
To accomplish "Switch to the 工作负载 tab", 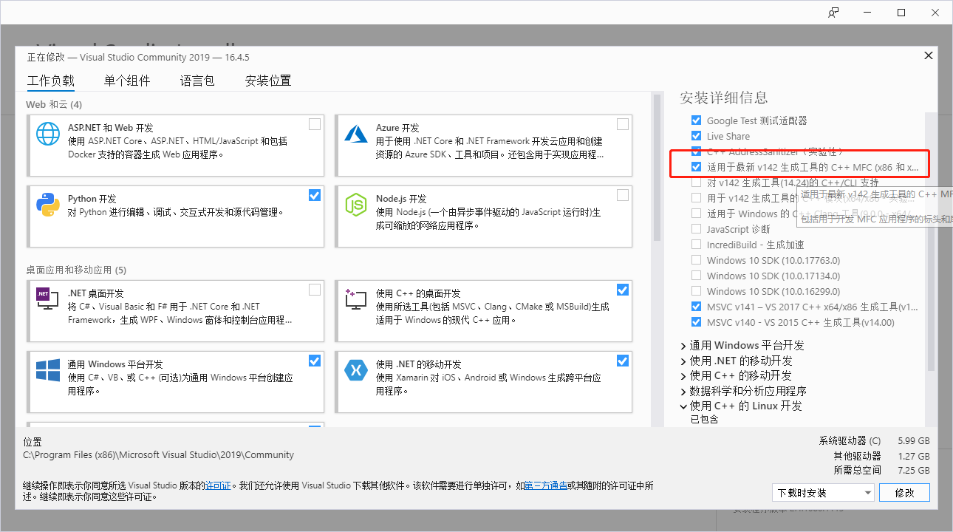I will [50, 81].
